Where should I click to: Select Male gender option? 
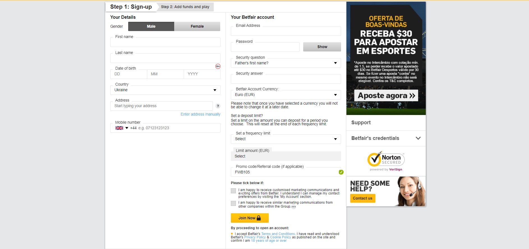pos(151,26)
